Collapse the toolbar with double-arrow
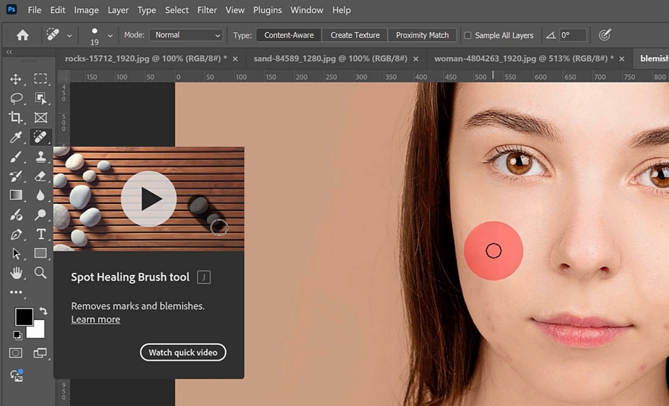The width and height of the screenshot is (669, 406). (9, 52)
